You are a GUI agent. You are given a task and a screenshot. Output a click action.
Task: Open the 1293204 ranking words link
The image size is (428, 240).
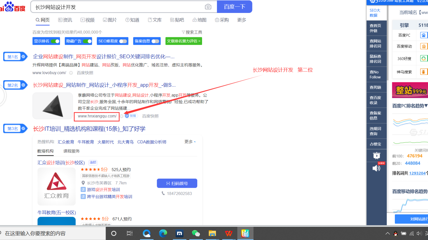[x=417, y=173]
